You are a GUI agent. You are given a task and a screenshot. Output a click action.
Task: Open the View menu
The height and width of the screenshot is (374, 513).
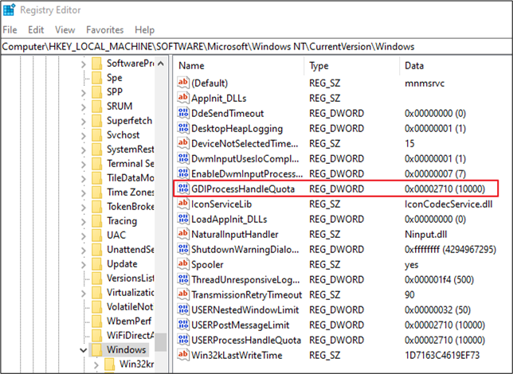point(65,29)
